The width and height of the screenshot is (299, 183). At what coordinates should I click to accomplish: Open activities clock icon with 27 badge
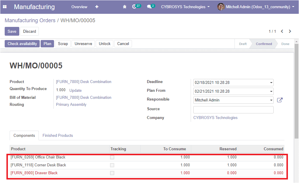(x=136, y=6)
